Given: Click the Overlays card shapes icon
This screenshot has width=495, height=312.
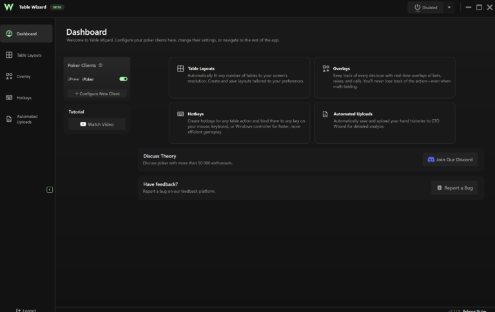Looking at the screenshot, I should pos(325,68).
